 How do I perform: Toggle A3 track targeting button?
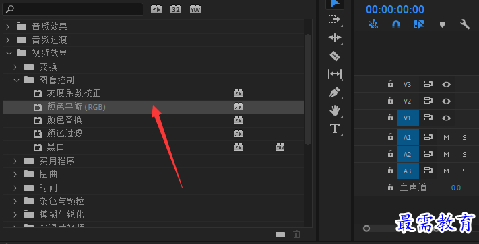tap(408, 171)
